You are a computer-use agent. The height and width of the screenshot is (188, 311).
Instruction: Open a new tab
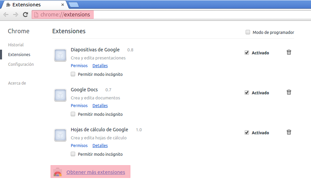73,5
